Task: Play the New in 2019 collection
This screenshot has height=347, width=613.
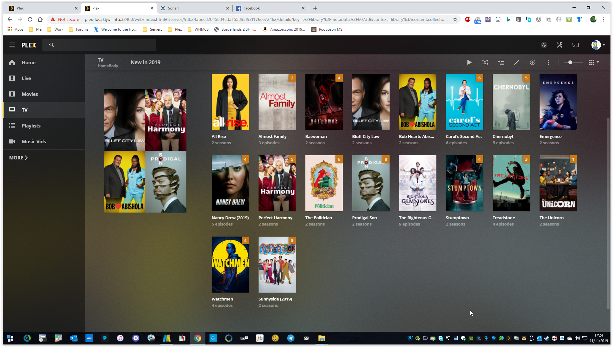Action: click(x=469, y=62)
